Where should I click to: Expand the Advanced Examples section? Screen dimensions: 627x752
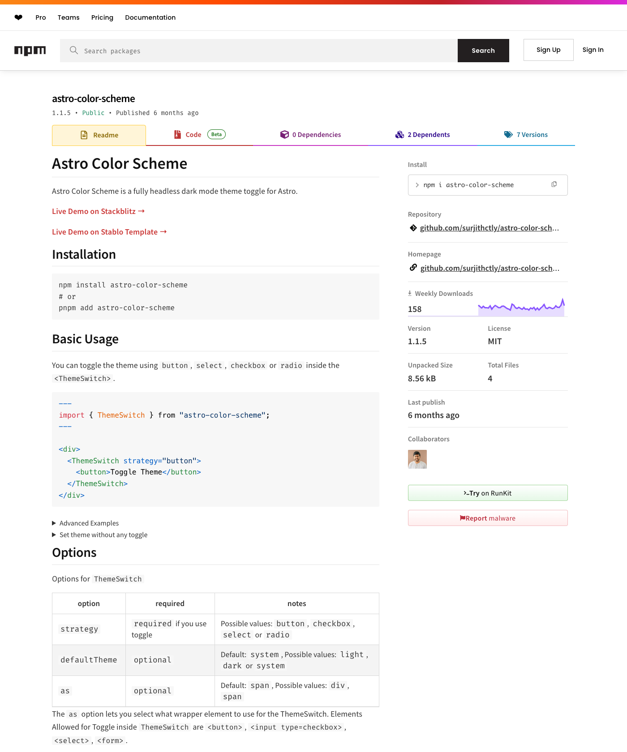pos(86,523)
